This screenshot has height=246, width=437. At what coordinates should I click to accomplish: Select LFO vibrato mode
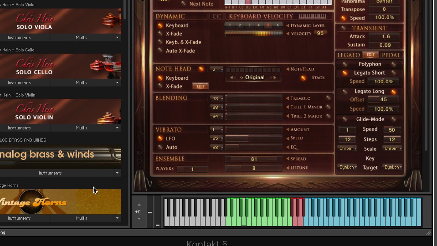click(160, 138)
